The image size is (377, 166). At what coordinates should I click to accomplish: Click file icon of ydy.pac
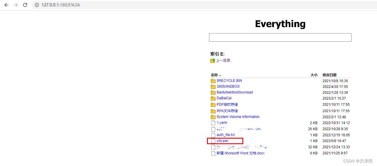(213, 141)
